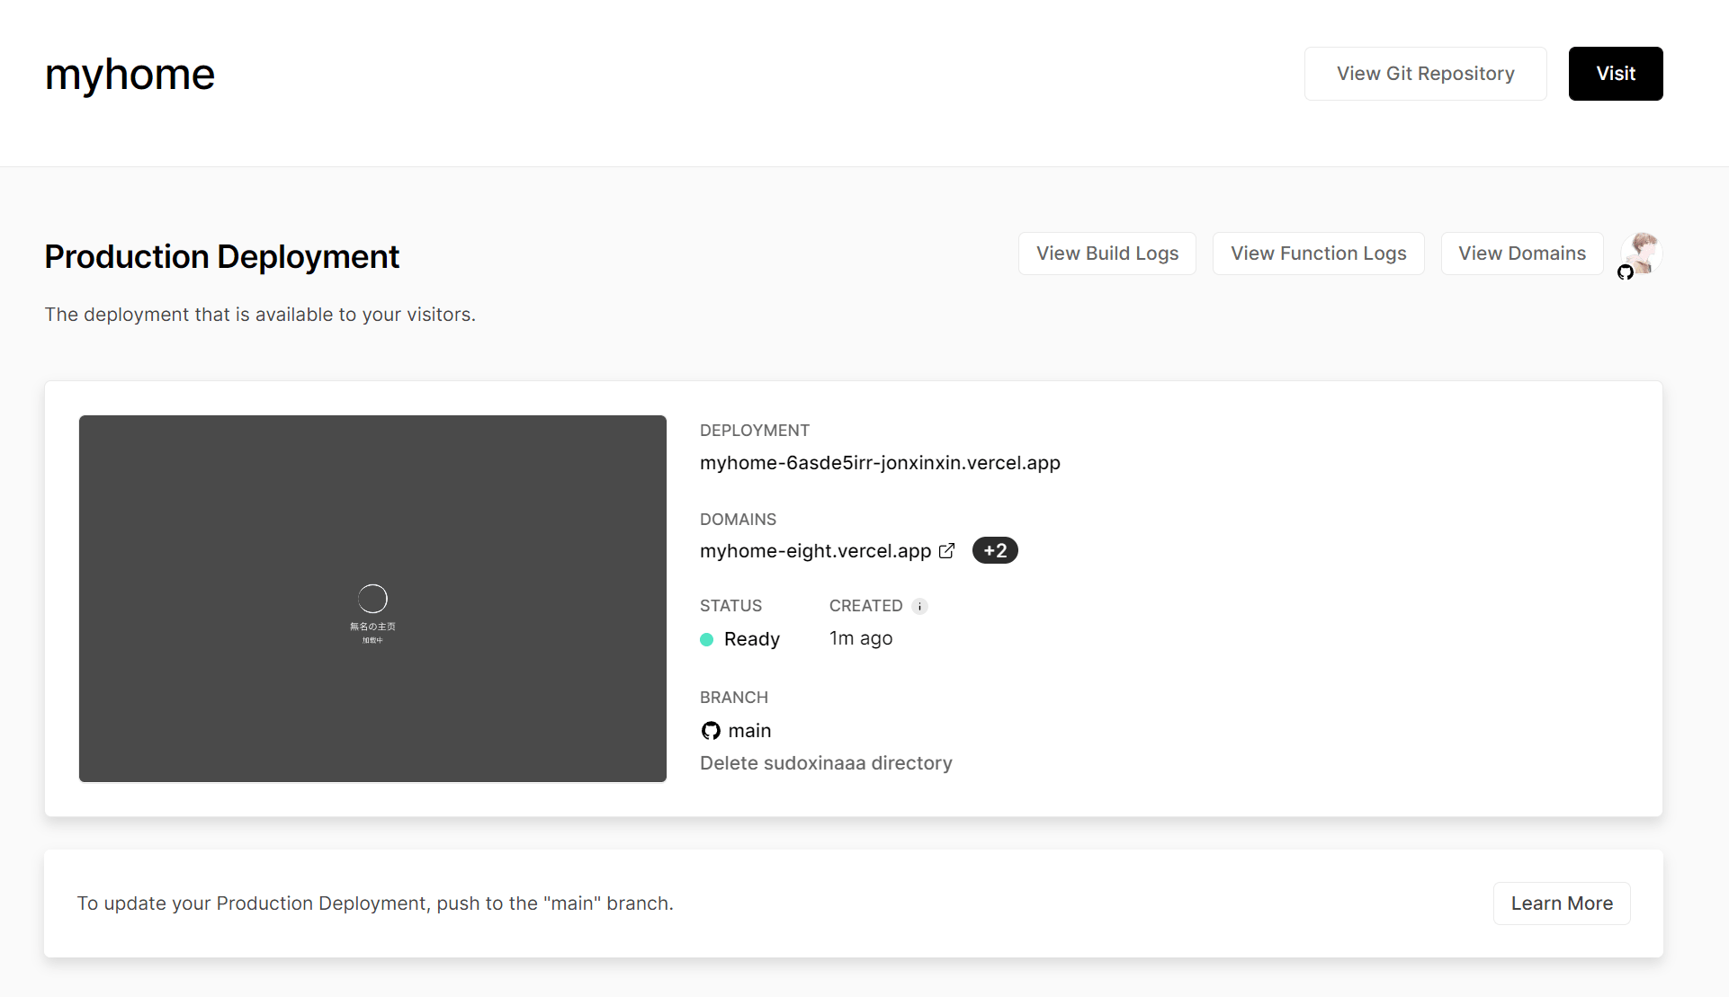Click the small GitHub badge on the avatar
Image resolution: width=1729 pixels, height=997 pixels.
click(x=1626, y=272)
